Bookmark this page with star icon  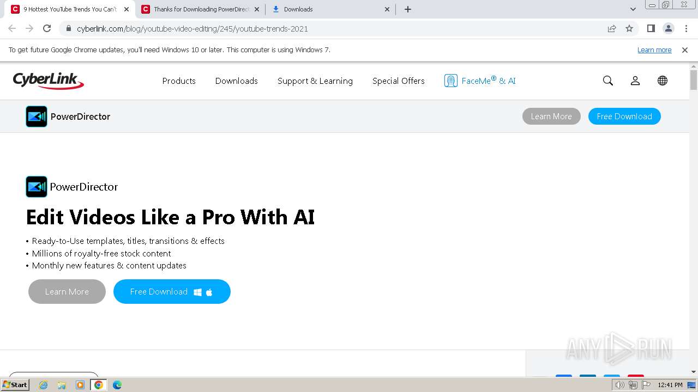pyautogui.click(x=629, y=28)
